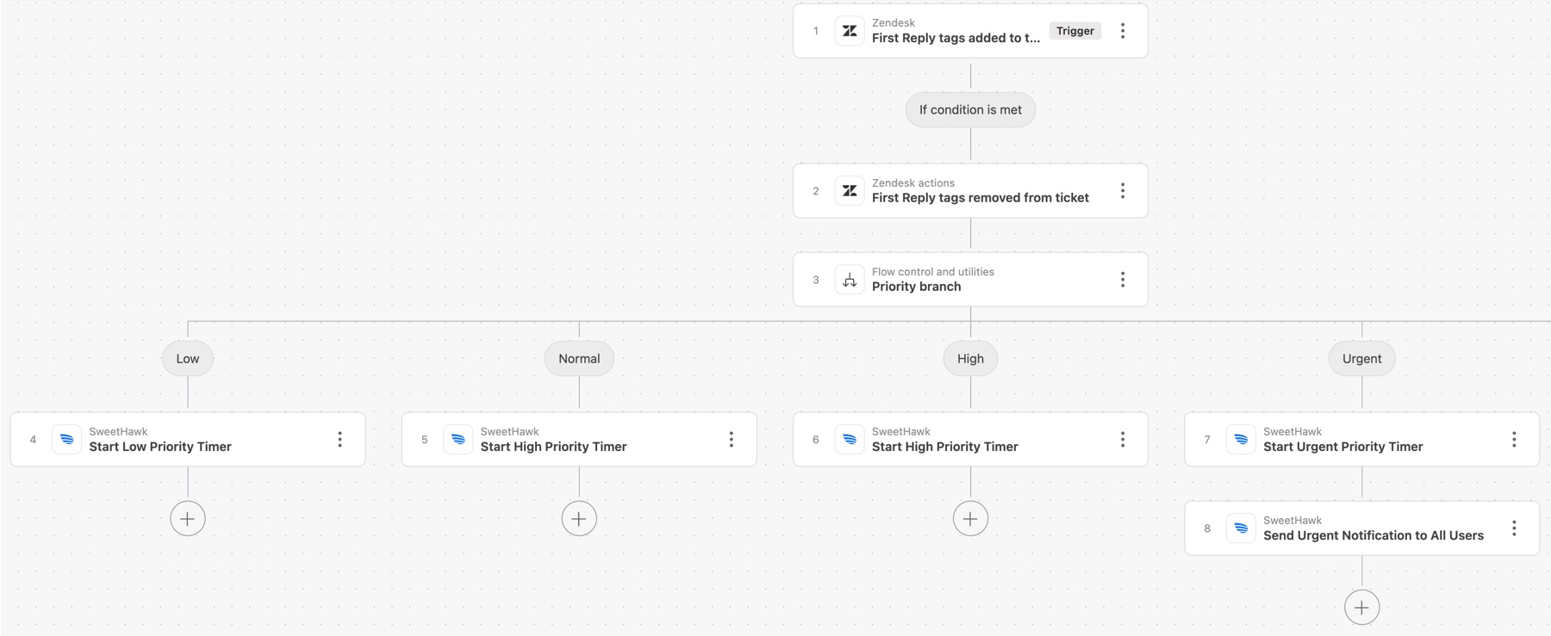Open step 5 'Start High Priority Timer' under Normal
This screenshot has width=1551, height=636.
[x=579, y=440]
